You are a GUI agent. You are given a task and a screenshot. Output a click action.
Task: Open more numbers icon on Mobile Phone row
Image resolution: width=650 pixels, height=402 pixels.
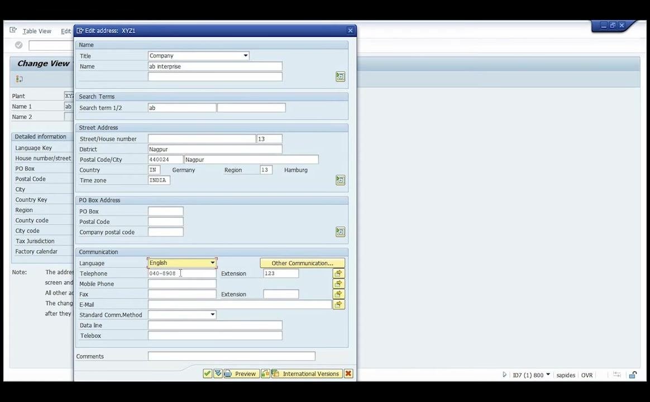(x=338, y=284)
